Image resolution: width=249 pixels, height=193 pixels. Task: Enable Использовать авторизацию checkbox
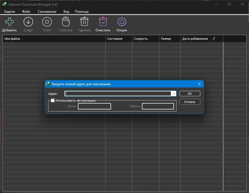pos(53,100)
